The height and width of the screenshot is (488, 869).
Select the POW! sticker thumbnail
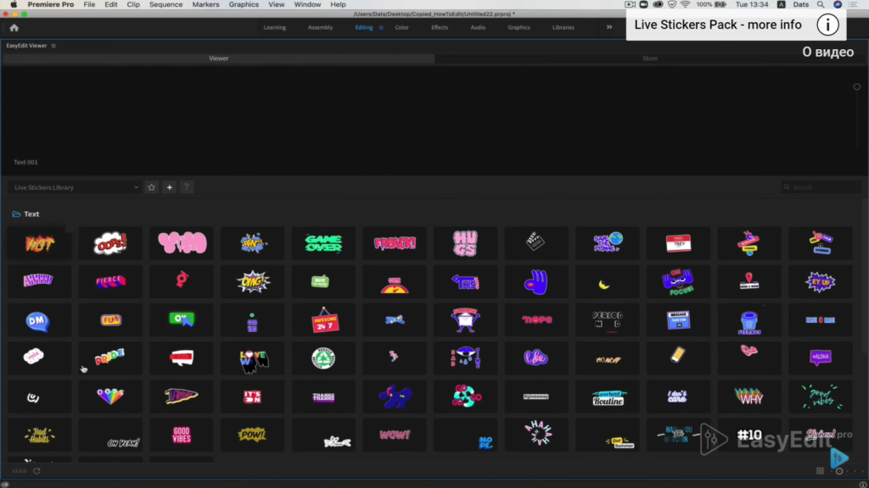click(x=253, y=435)
